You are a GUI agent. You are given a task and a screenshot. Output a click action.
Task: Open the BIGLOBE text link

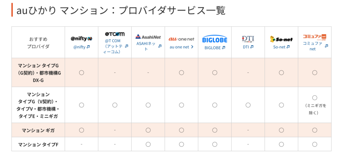tap(213, 47)
